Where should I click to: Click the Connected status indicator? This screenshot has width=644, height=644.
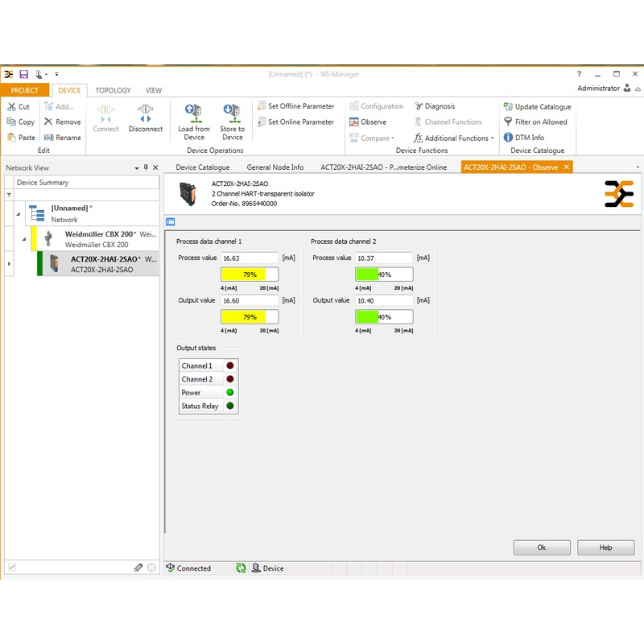tap(188, 568)
